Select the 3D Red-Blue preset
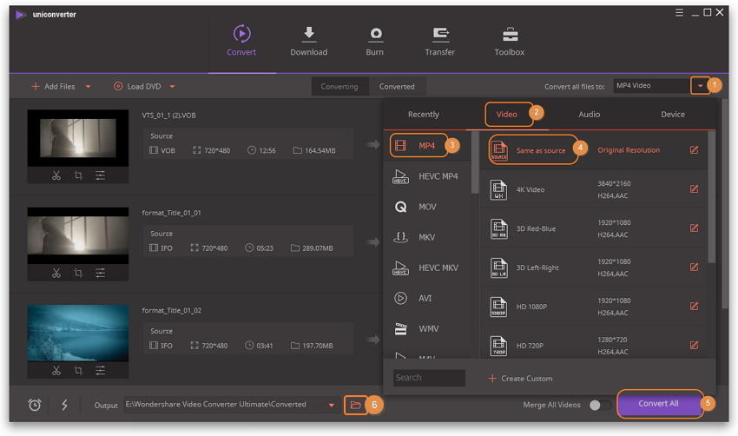The width and height of the screenshot is (738, 436). 593,228
